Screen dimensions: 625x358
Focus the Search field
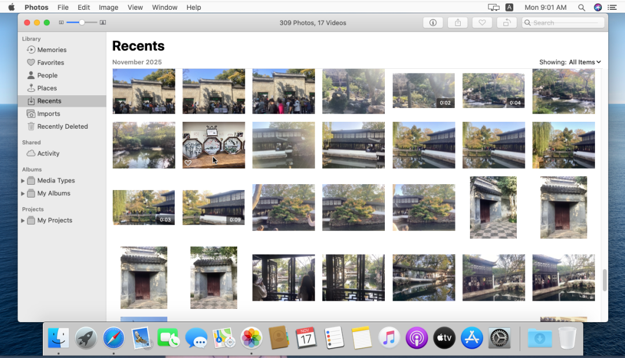click(x=563, y=23)
